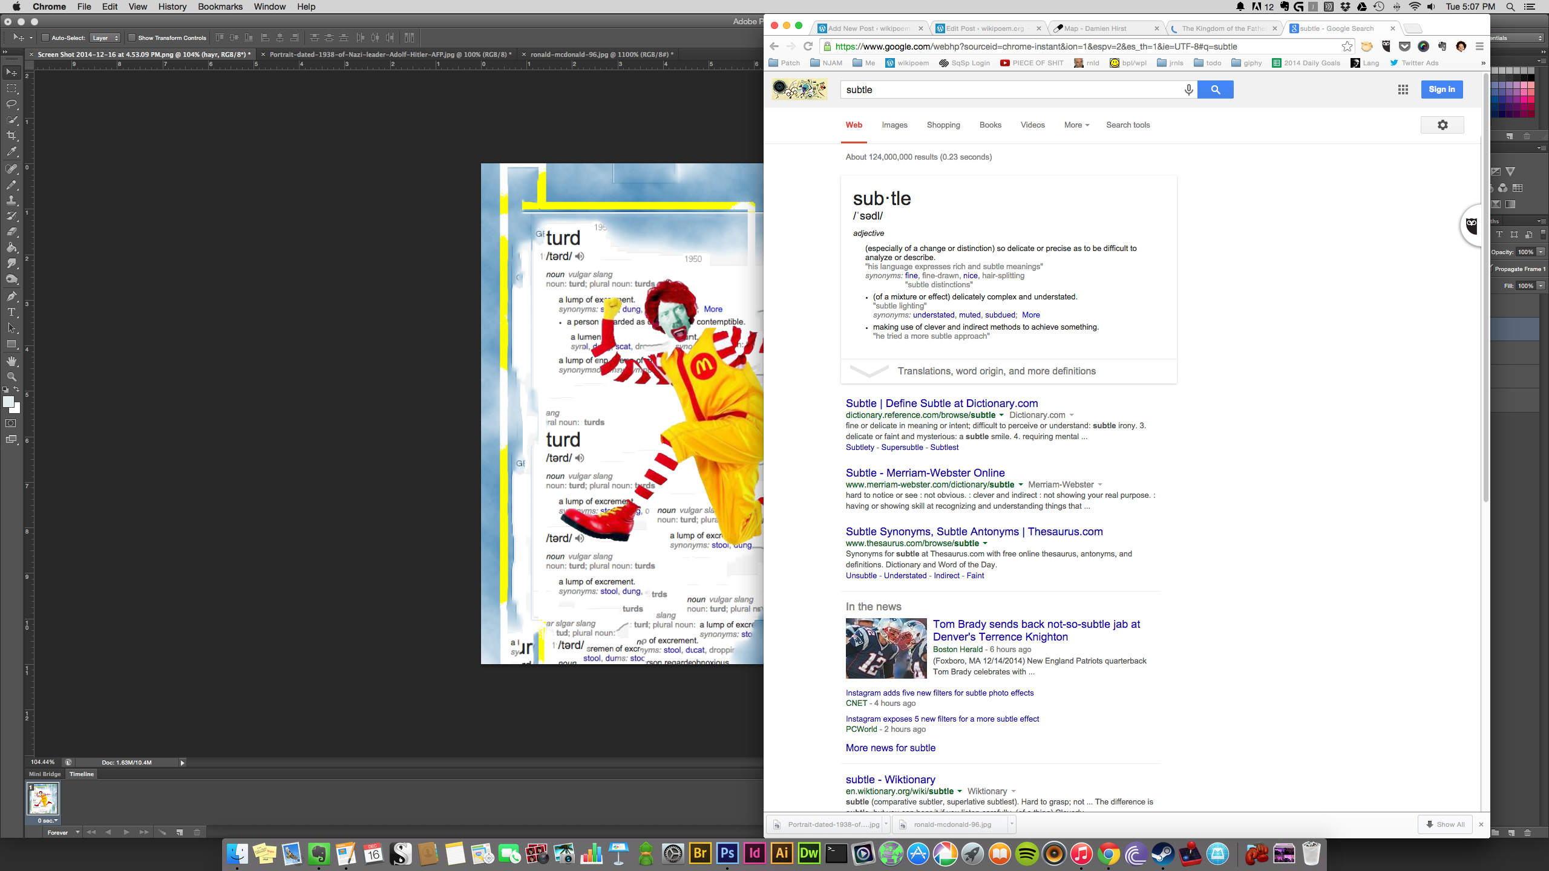Select the Crop tool
The image size is (1549, 871).
(x=11, y=135)
